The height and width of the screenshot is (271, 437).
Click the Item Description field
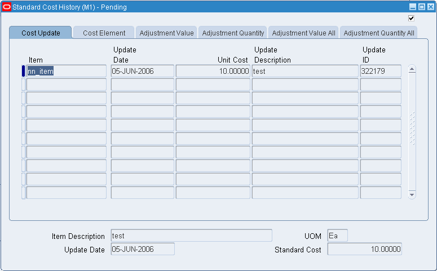click(192, 236)
